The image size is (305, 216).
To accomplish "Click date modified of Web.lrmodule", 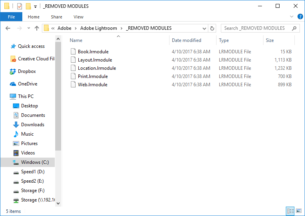I will pyautogui.click(x=191, y=85).
